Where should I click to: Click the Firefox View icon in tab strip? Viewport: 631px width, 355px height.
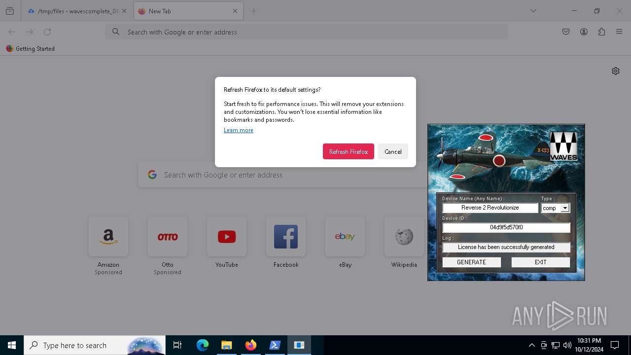click(10, 11)
